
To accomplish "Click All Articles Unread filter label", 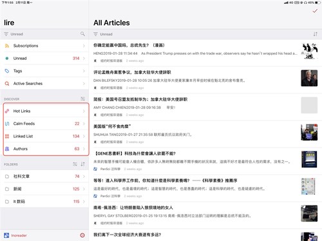I will [x=106, y=34].
